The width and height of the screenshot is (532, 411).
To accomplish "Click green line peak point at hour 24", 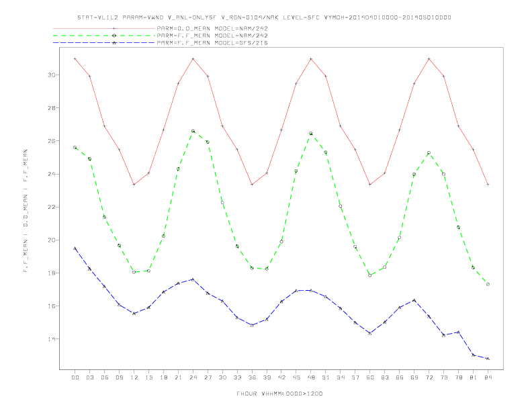I will tap(193, 131).
